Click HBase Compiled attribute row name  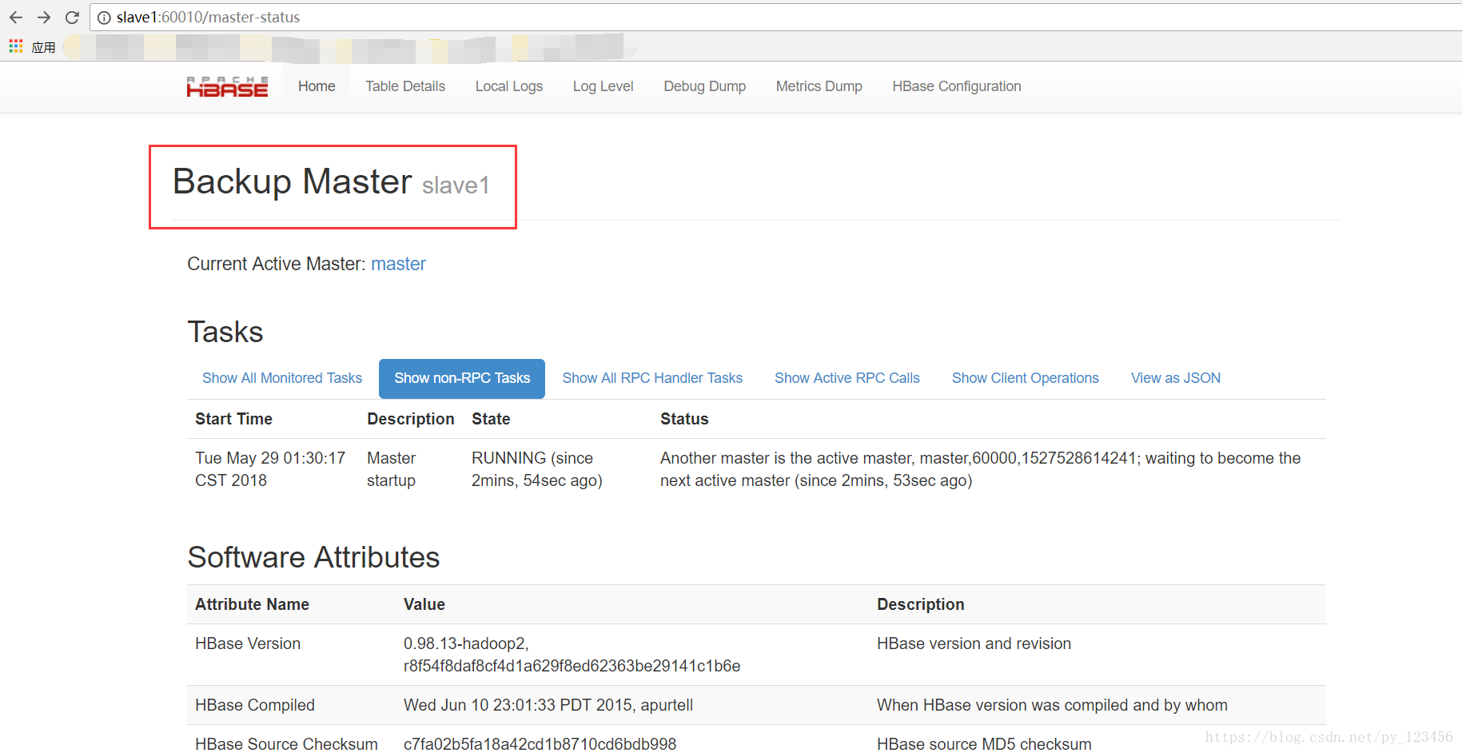point(255,705)
